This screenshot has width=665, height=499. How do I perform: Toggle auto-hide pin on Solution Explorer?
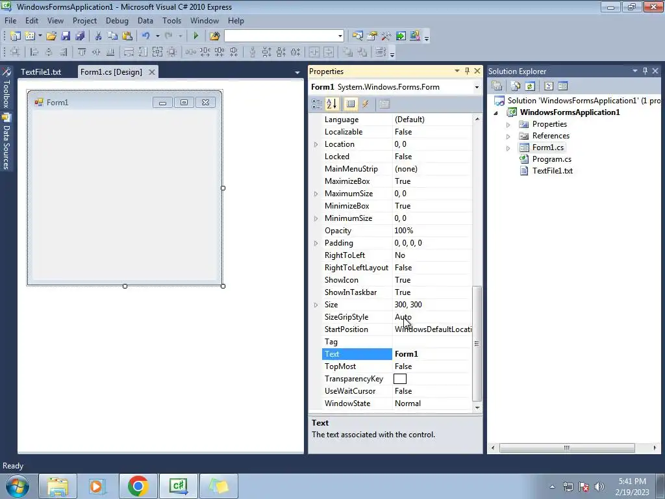click(645, 71)
